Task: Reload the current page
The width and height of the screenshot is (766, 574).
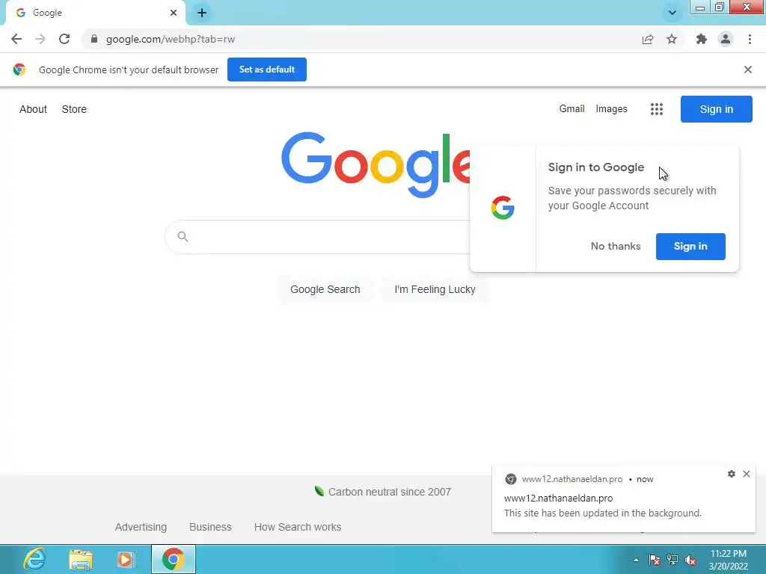Action: pos(64,39)
